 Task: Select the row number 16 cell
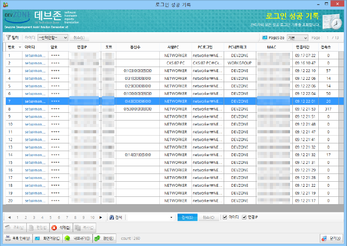click(14, 170)
